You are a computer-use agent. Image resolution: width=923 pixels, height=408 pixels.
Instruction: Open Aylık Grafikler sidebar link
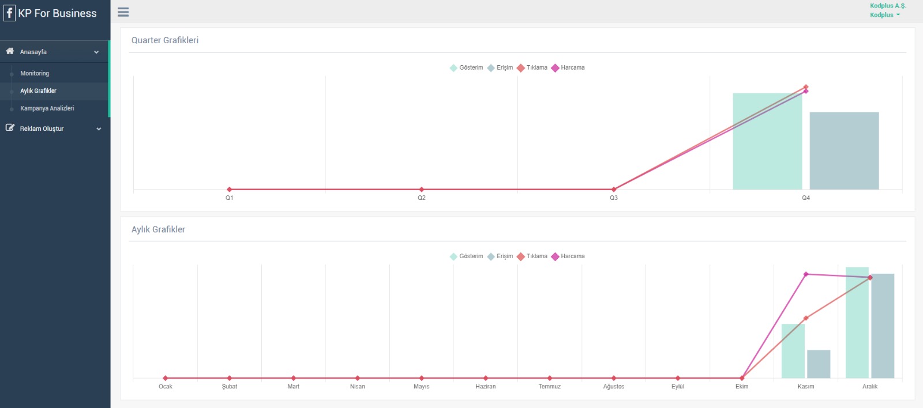coord(38,91)
